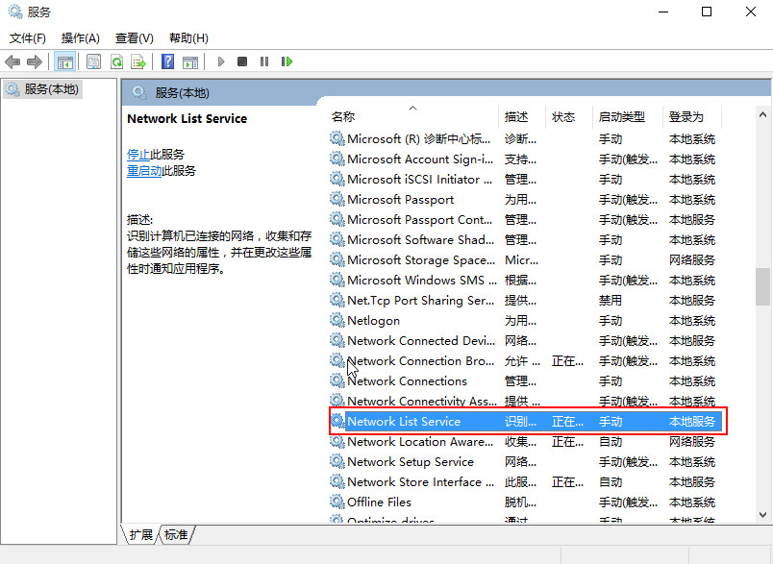Image resolution: width=773 pixels, height=564 pixels.
Task: Click the Stop service square icon
Action: point(242,61)
